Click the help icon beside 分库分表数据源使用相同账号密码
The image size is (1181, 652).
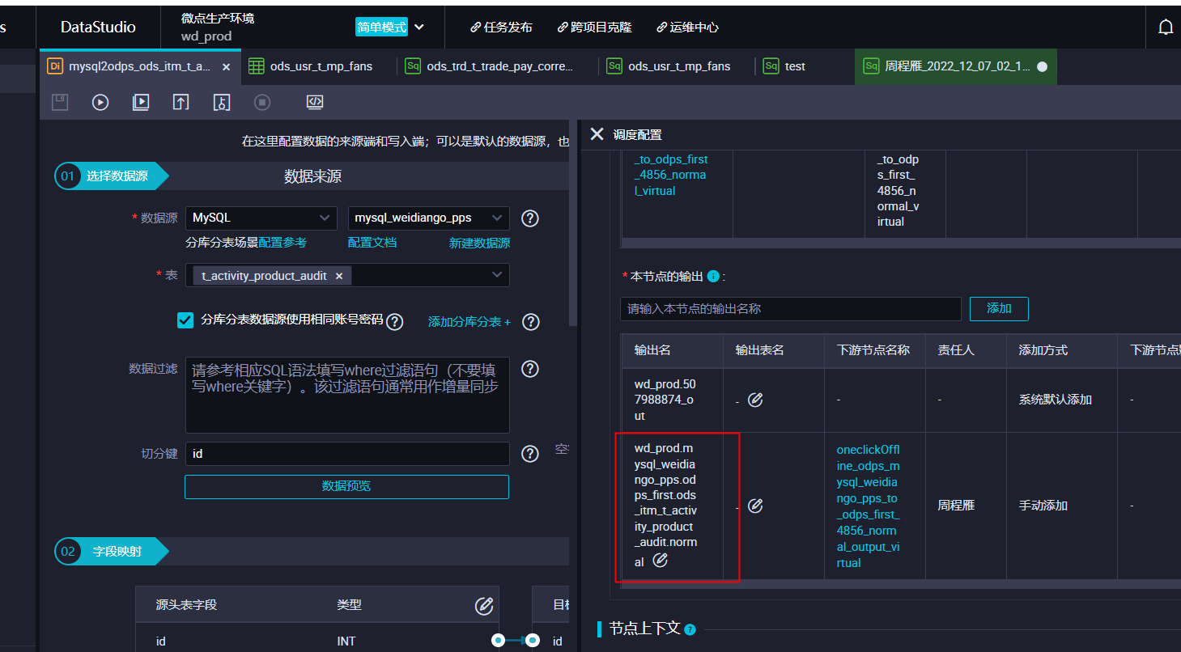click(394, 322)
